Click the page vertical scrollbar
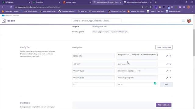The image size is (195, 109). 194,43
